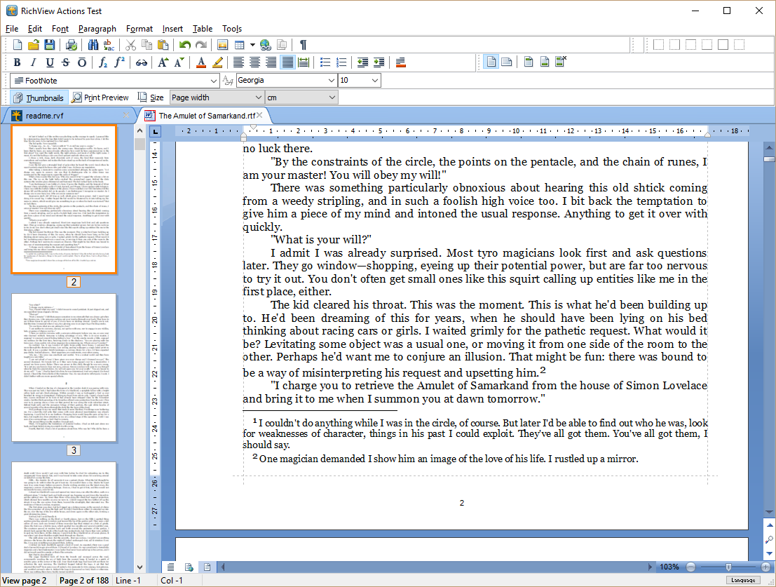Click the Insert Table icon
This screenshot has width=776, height=587.
coord(239,43)
